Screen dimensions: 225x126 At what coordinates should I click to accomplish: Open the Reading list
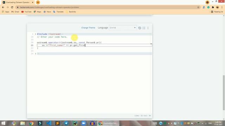point(217,12)
